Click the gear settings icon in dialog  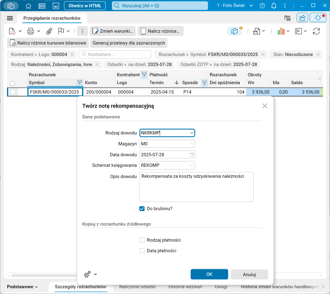point(87,274)
